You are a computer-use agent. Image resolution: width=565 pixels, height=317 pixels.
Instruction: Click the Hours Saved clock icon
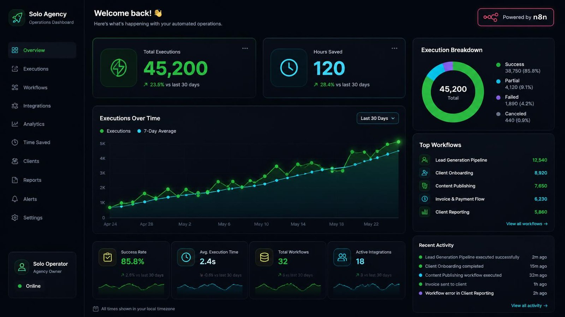tap(289, 68)
